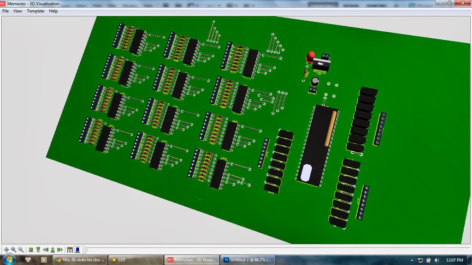Switch to the left view icon
Image resolution: width=472 pixels, height=265 pixels.
tap(46, 250)
